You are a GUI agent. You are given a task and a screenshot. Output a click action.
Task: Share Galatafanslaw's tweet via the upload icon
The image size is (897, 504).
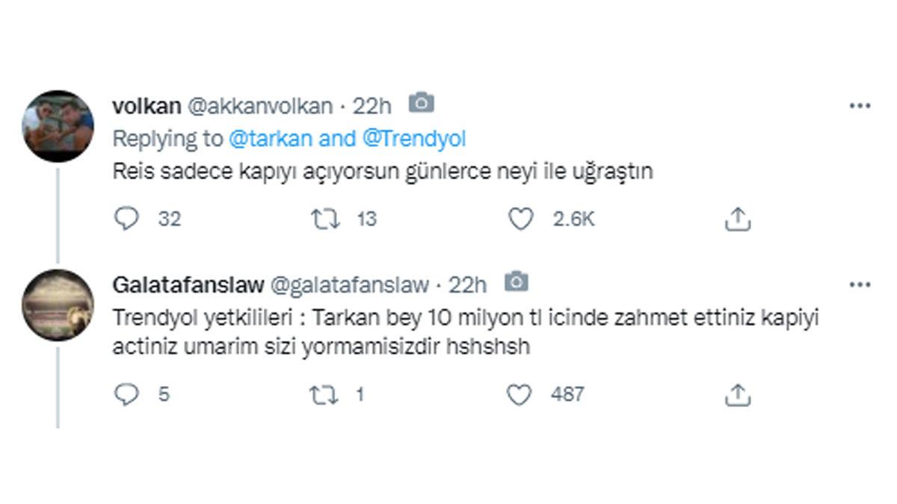739,394
